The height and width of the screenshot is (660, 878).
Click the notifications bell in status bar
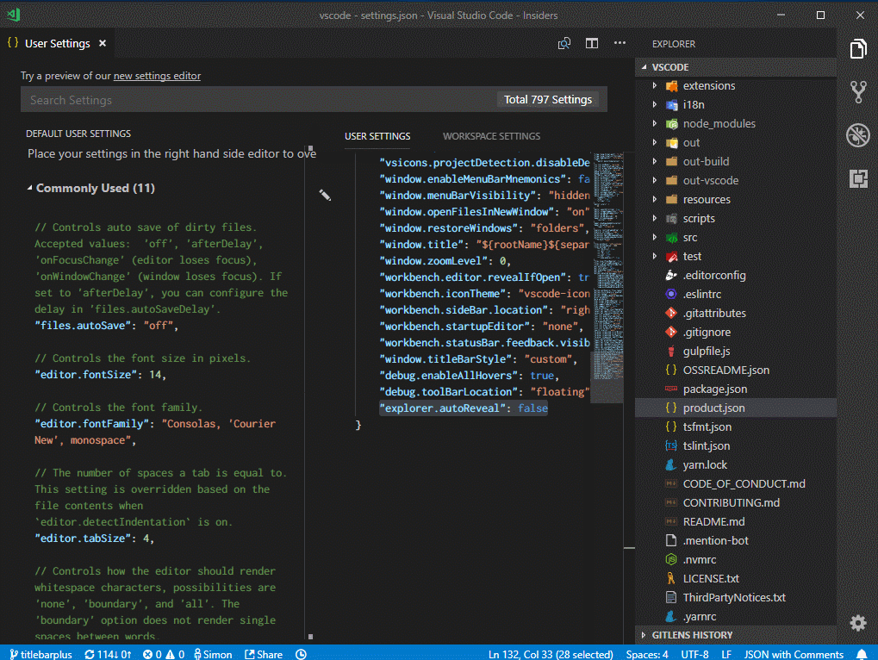(862, 654)
